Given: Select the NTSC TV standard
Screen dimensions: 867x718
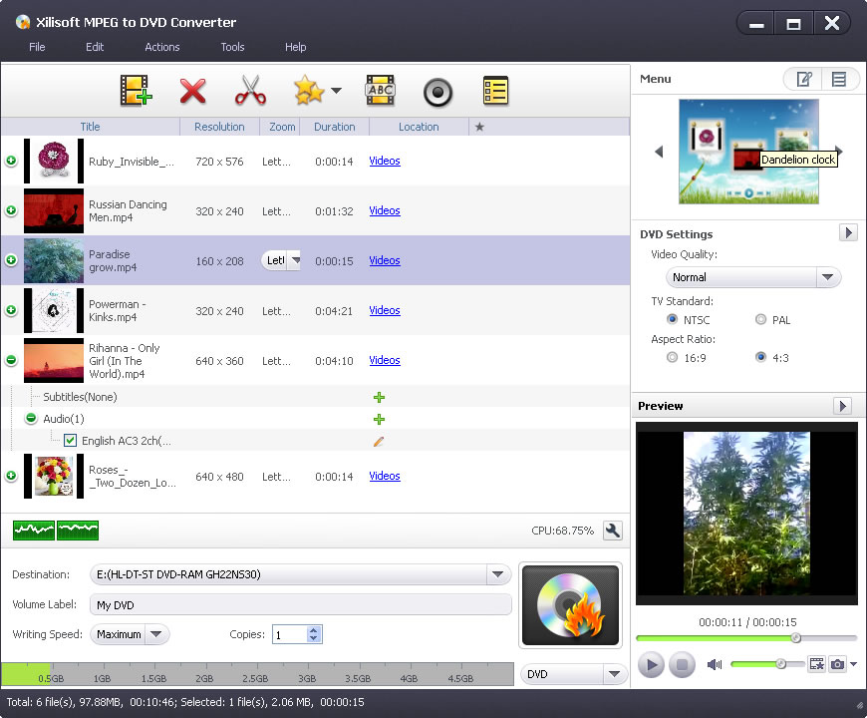Looking at the screenshot, I should point(672,319).
